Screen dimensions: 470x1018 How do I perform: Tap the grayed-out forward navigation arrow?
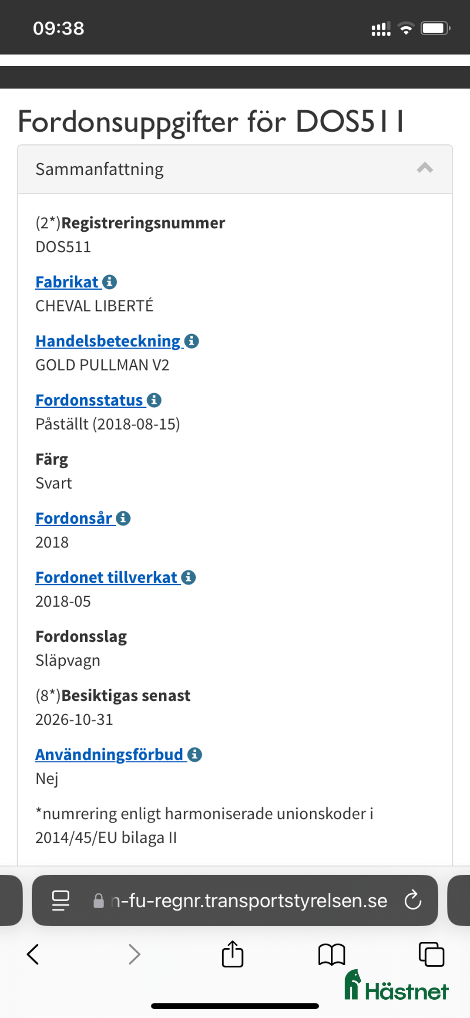click(134, 954)
